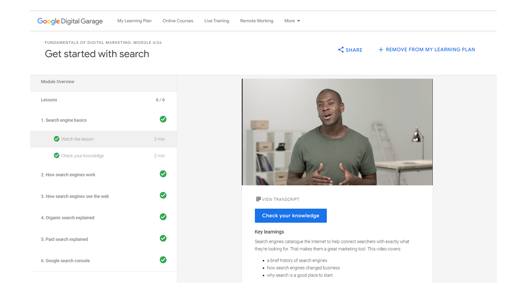527x296 pixels.
Task: Click the View Transcript lines icon
Action: [x=258, y=199]
